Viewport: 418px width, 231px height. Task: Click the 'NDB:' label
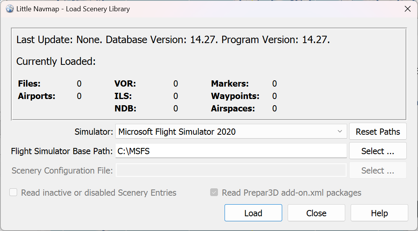125,108
